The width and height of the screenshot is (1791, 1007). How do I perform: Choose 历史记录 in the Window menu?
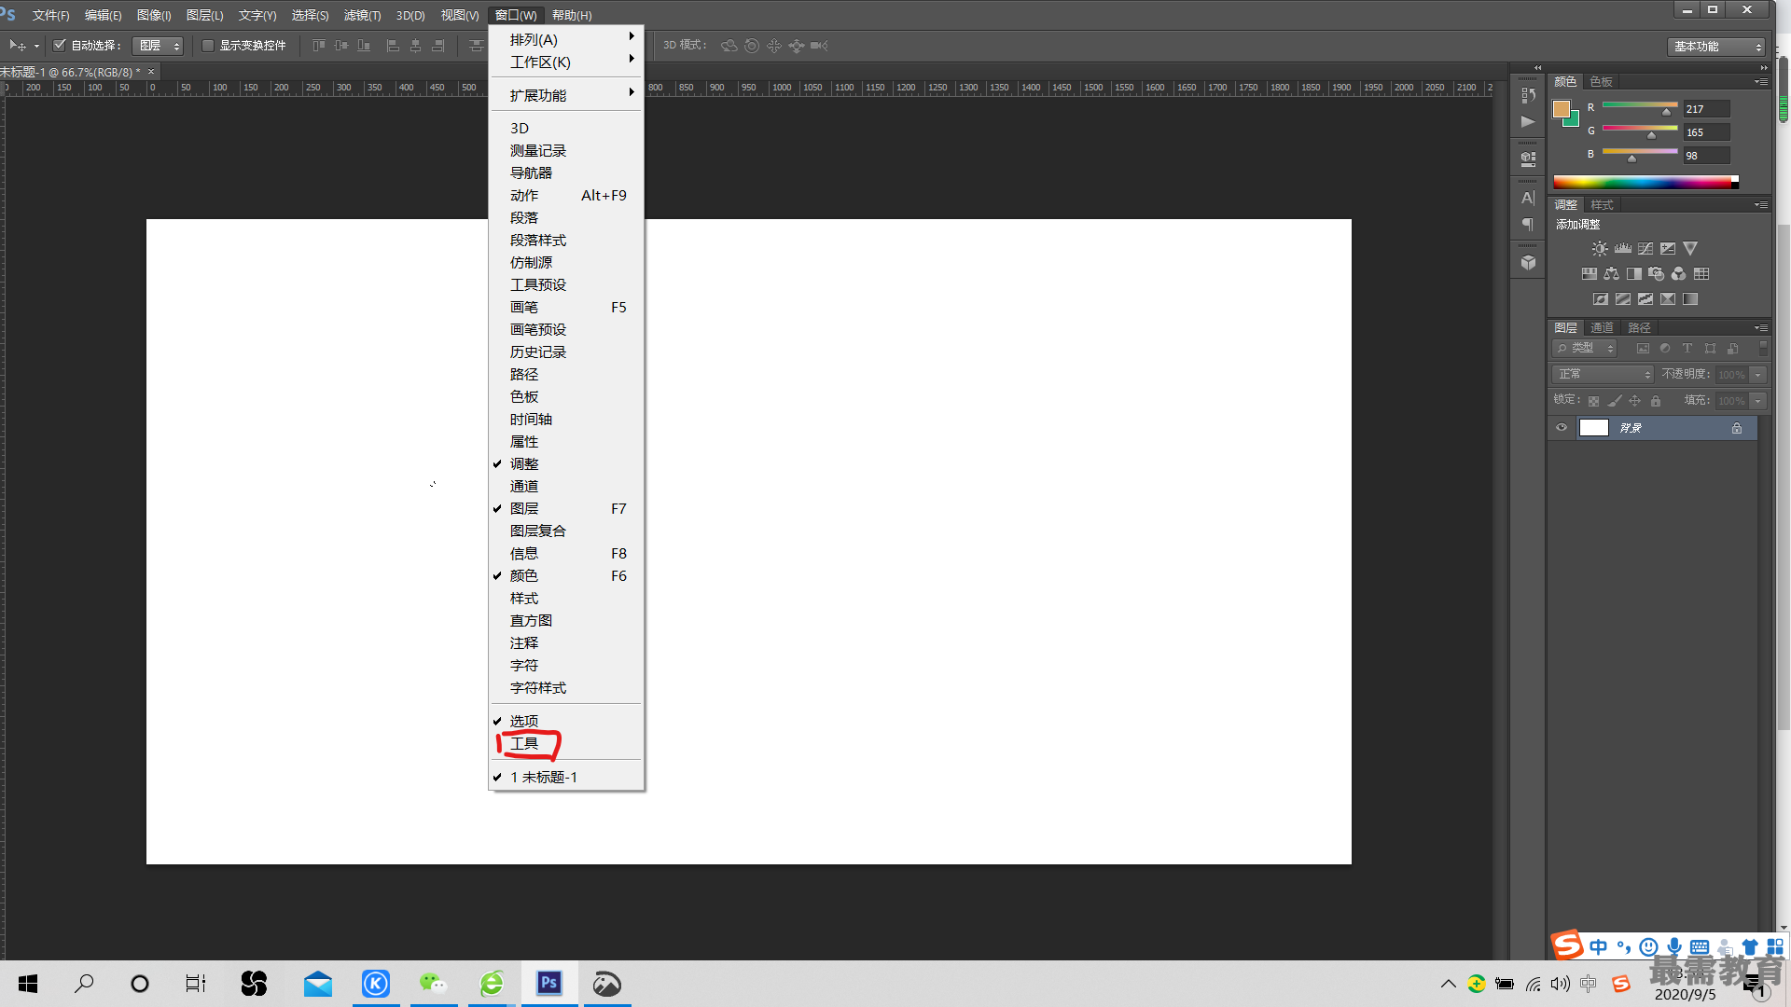(x=565, y=352)
